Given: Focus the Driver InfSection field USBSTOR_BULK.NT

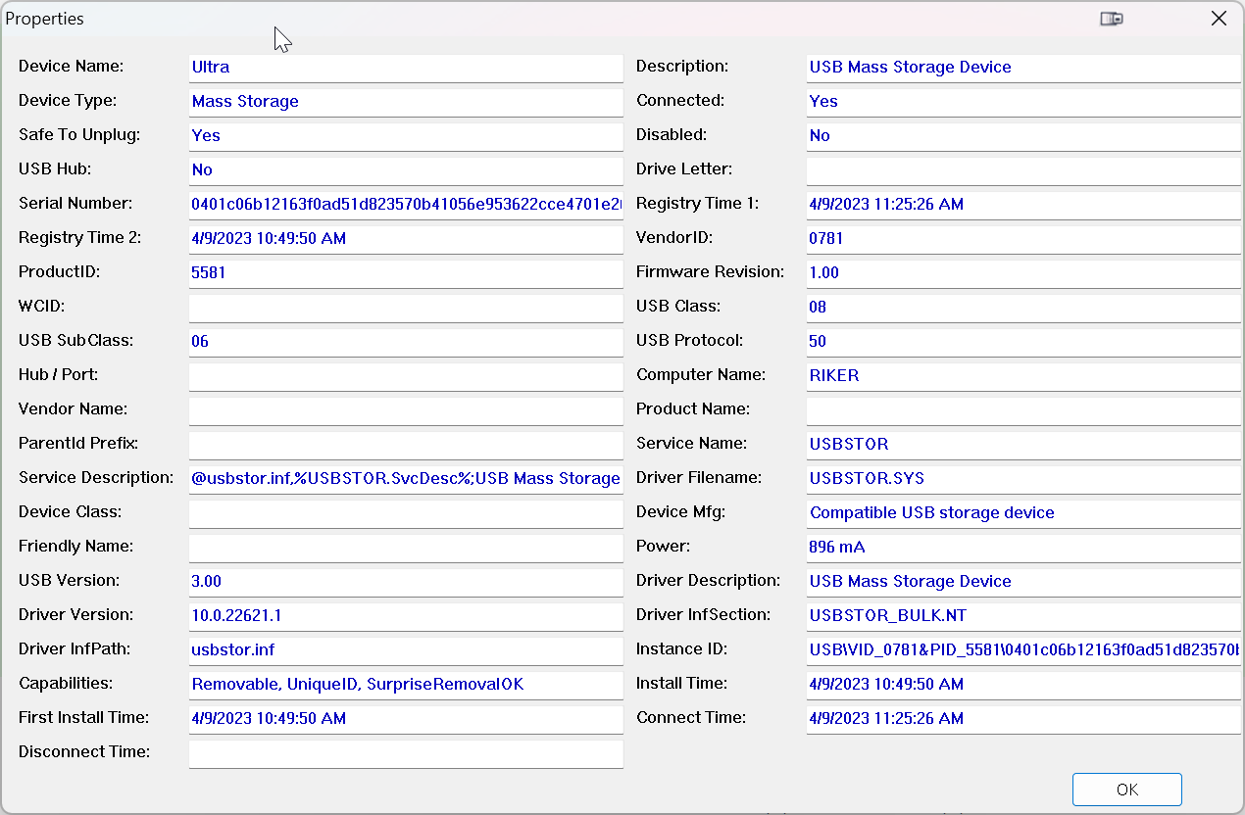Looking at the screenshot, I should (x=1022, y=616).
